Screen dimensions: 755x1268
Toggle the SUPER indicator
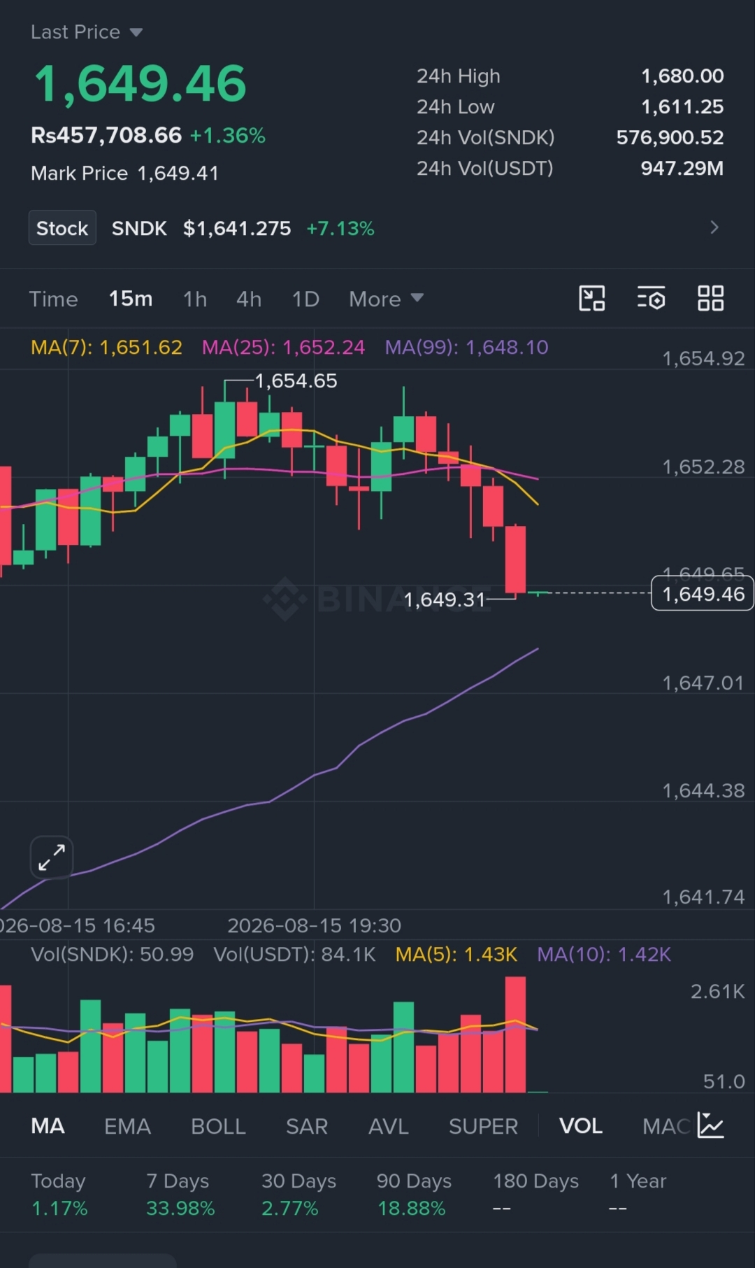click(483, 1126)
